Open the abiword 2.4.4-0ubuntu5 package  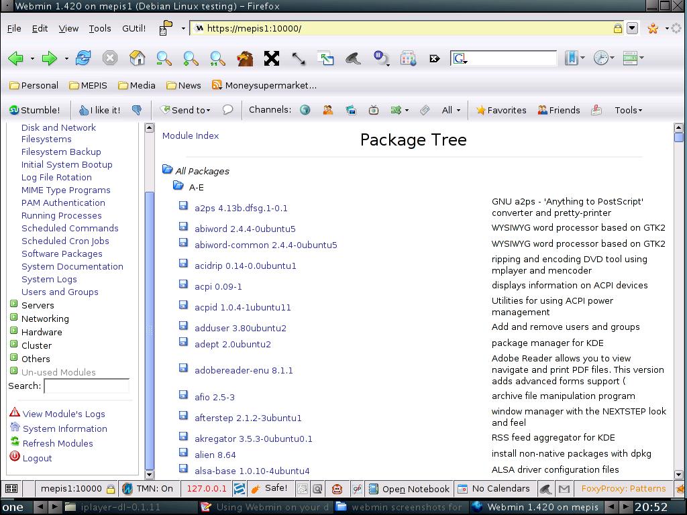coord(245,229)
